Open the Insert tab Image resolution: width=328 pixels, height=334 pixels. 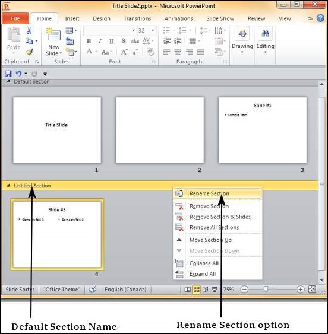(x=72, y=18)
